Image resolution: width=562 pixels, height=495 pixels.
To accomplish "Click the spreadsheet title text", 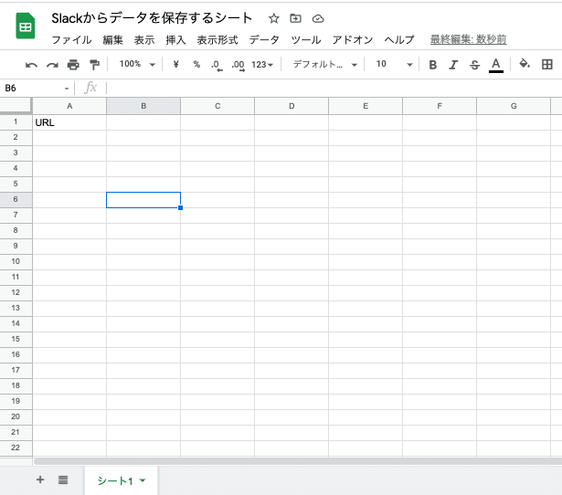I will pos(152,18).
